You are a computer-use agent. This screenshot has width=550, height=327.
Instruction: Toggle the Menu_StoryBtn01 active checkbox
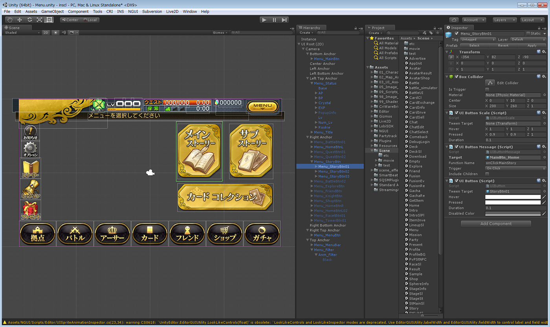[x=456, y=34]
